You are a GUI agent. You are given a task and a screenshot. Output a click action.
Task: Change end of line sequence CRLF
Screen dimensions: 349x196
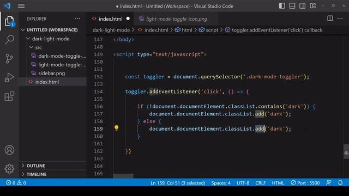[x=261, y=183]
